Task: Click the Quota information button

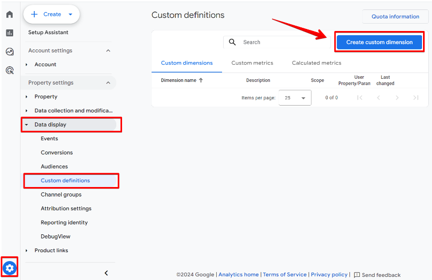Action: pyautogui.click(x=395, y=16)
